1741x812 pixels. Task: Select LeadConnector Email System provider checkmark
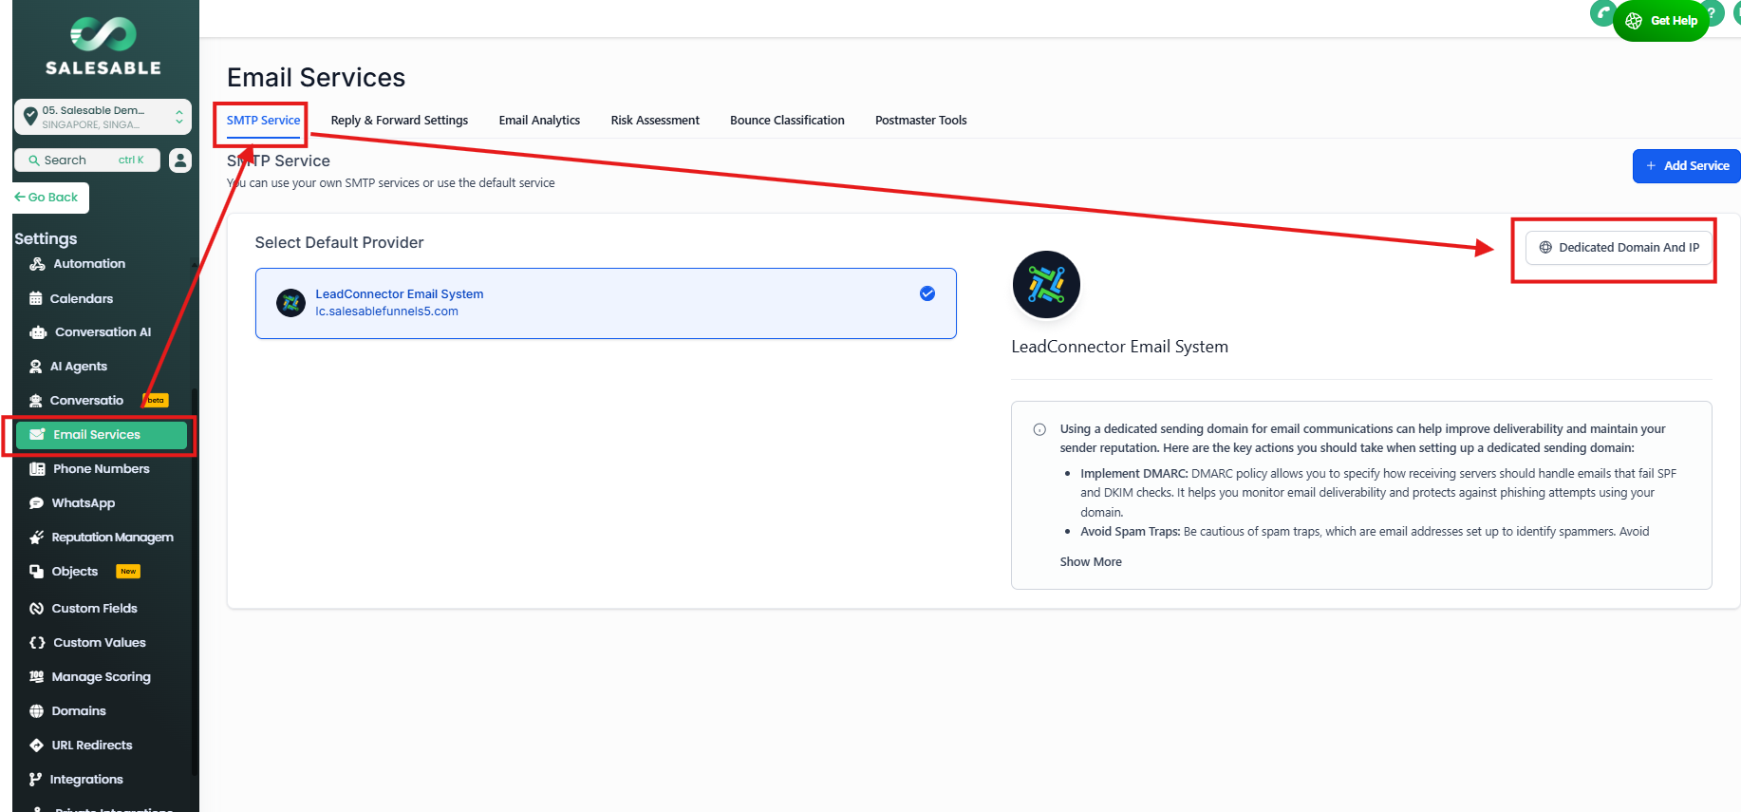click(x=927, y=293)
